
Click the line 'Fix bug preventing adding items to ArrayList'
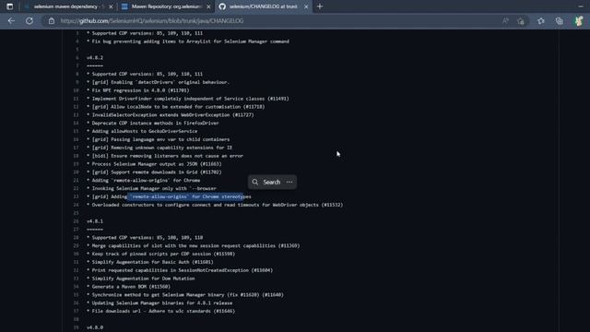pyautogui.click(x=188, y=41)
